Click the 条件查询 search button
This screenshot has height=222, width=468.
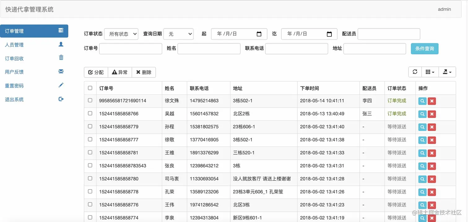424,48
